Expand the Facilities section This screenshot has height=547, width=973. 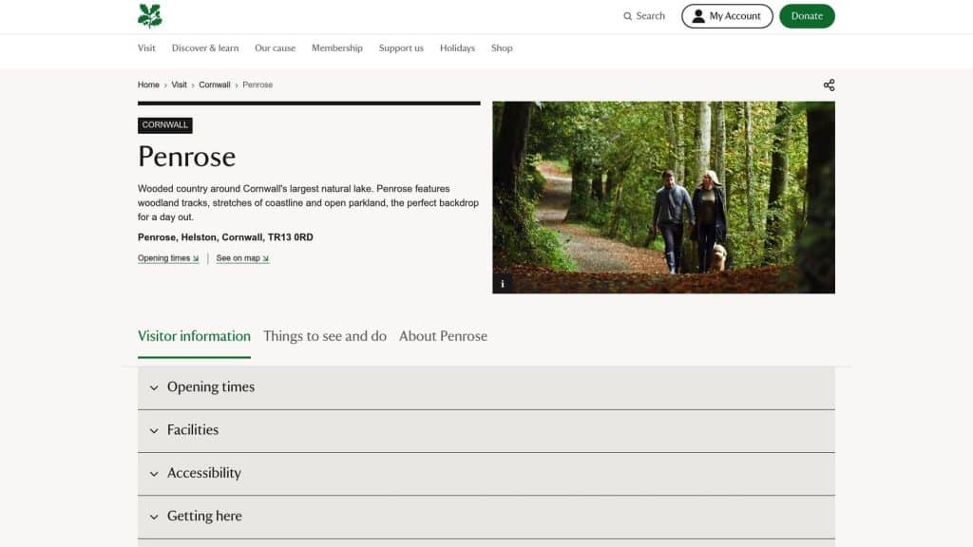(193, 429)
